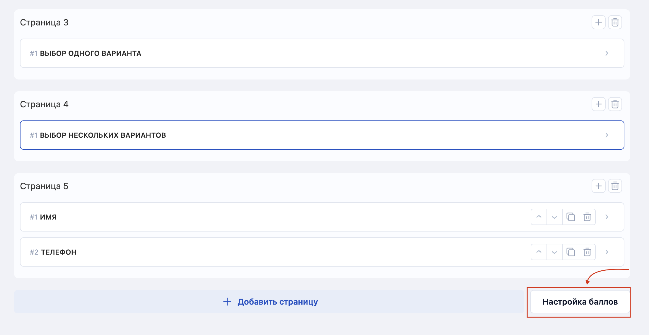Delete Страница 3 with the trash icon
This screenshot has height=335, width=649.
[615, 23]
